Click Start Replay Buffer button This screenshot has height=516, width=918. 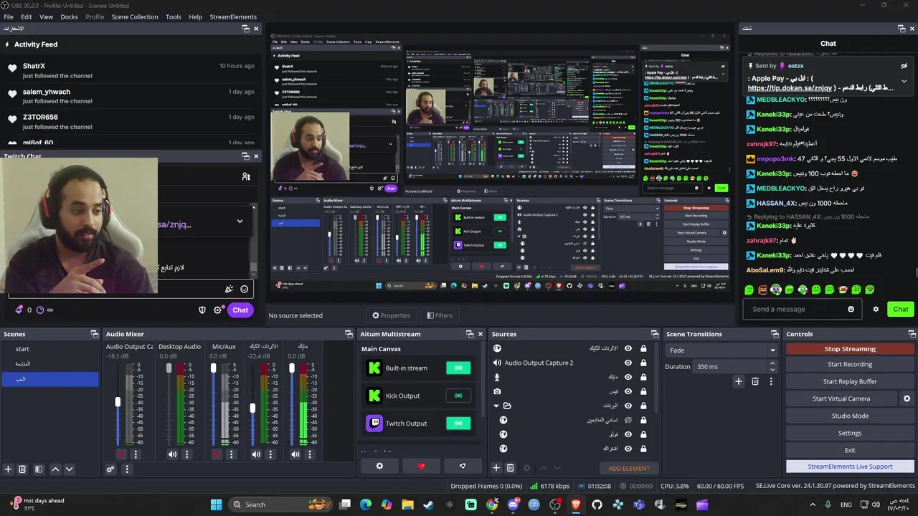(850, 381)
